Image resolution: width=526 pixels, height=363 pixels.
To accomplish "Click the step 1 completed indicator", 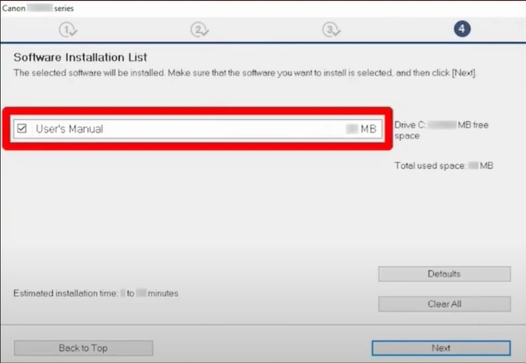I will click(x=68, y=29).
